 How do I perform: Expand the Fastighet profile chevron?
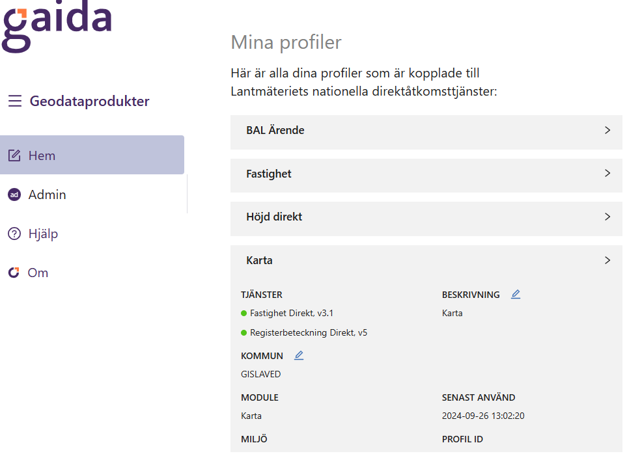[607, 174]
